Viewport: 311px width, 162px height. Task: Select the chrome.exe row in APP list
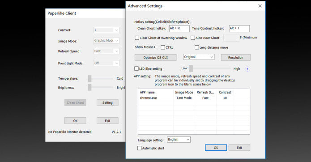click(x=194, y=98)
